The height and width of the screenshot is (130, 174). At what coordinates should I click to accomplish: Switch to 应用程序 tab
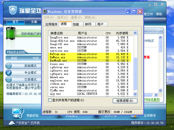(51, 24)
